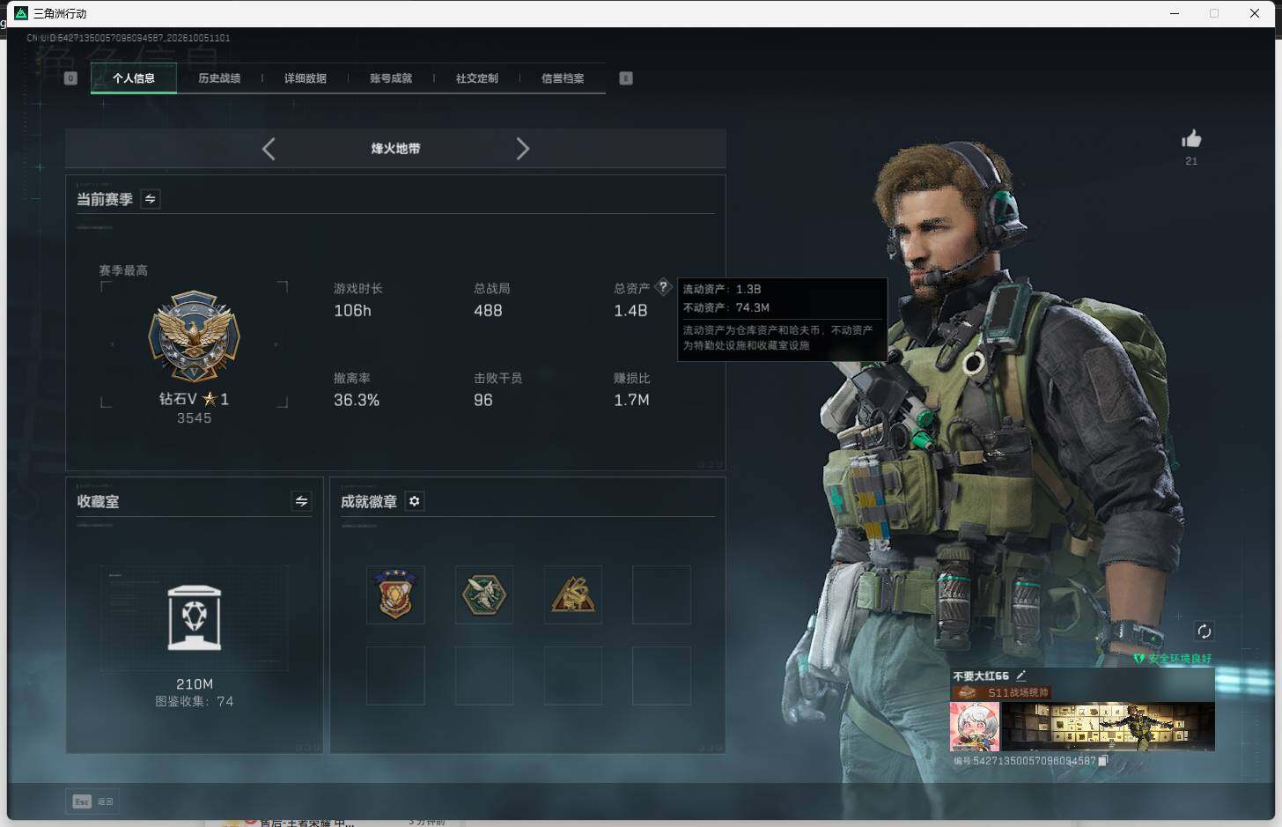Click the 钻石V eagle rank badge
The width and height of the screenshot is (1282, 827).
point(194,337)
